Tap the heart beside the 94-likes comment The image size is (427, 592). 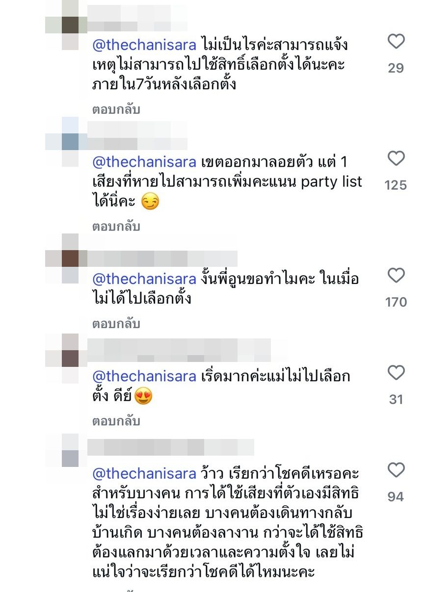coord(396,470)
